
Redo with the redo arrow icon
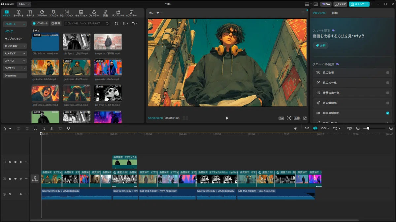pyautogui.click(x=27, y=128)
